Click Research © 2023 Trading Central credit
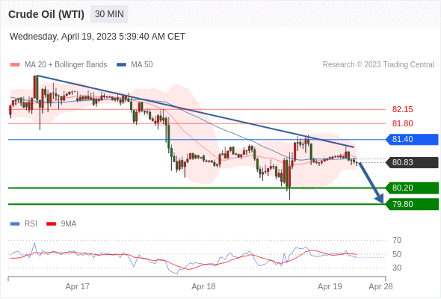Viewport: 441px width, 299px height. 378,65
